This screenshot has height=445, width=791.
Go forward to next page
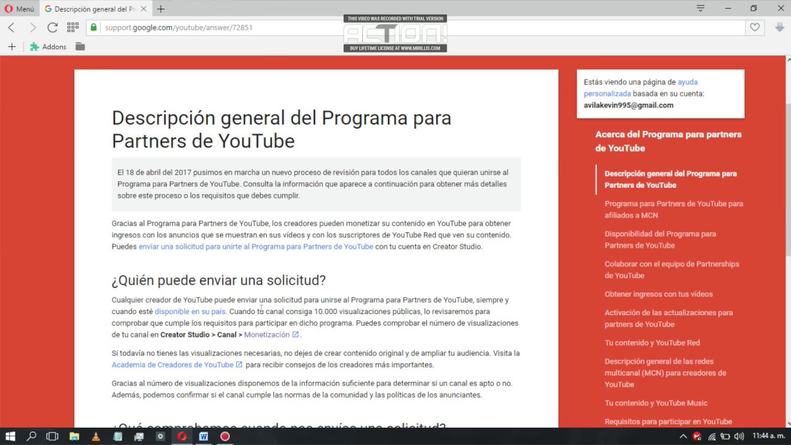[x=33, y=27]
